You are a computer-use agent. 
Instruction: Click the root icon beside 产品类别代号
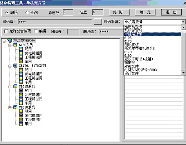(10, 40)
